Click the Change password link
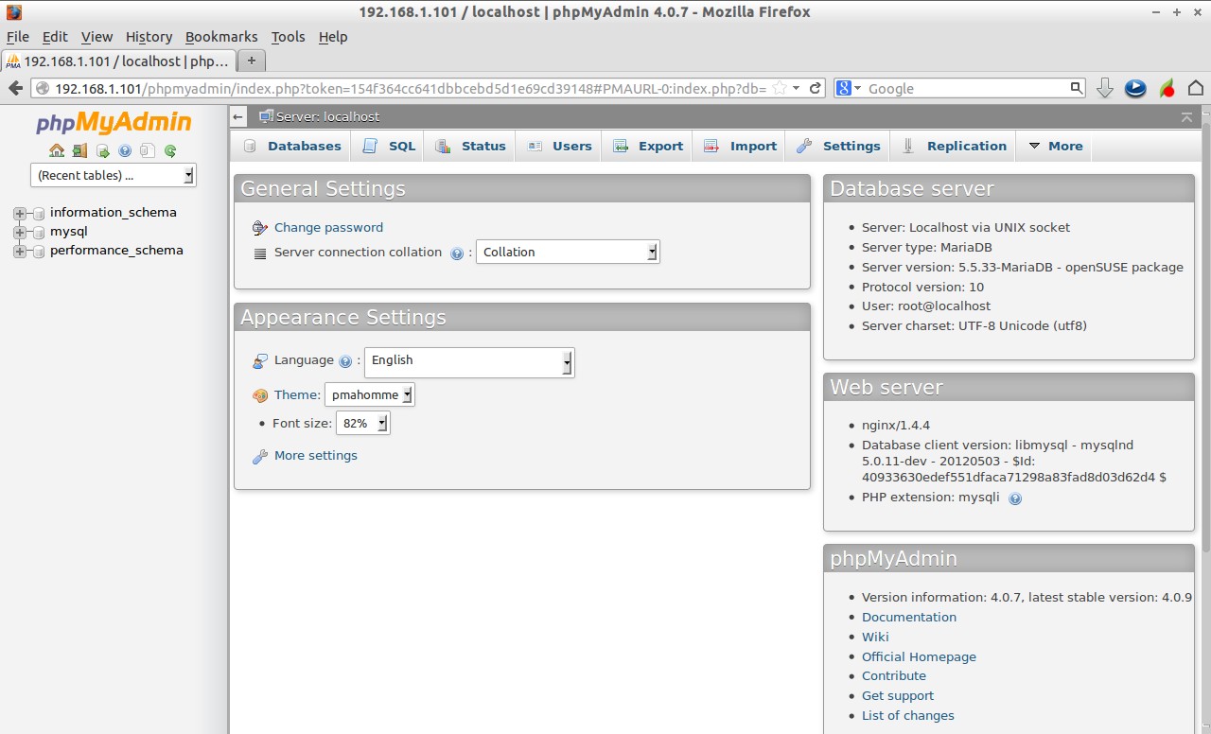Viewport: 1211px width, 734px height. pos(328,227)
